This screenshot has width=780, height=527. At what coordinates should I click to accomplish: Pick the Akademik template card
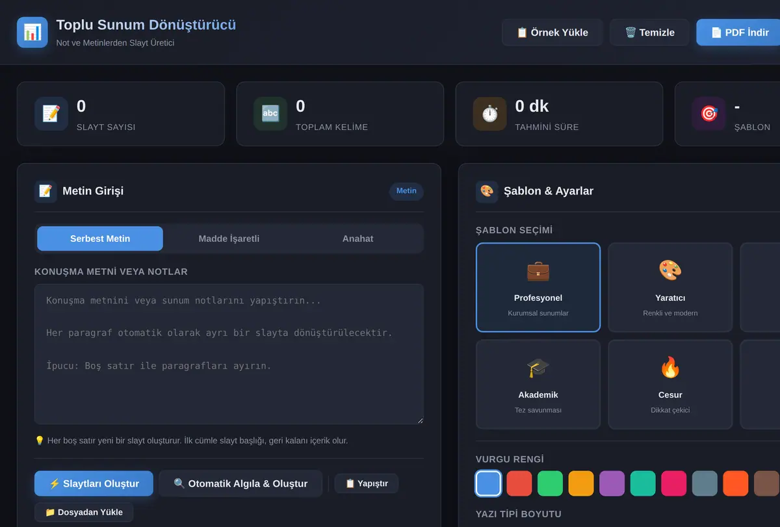(x=538, y=384)
